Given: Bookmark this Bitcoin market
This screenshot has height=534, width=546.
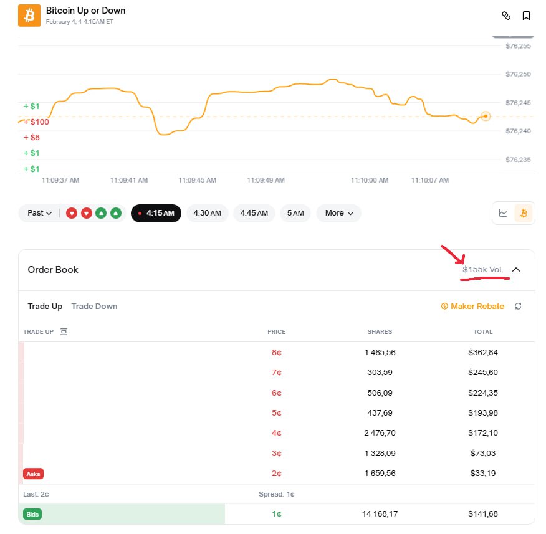Looking at the screenshot, I should pos(526,16).
